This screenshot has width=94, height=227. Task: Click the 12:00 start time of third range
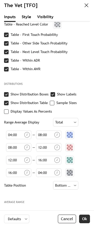click(19, 160)
